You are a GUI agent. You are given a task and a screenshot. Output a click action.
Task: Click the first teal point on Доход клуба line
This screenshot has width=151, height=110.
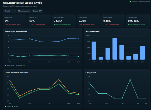click(10, 55)
